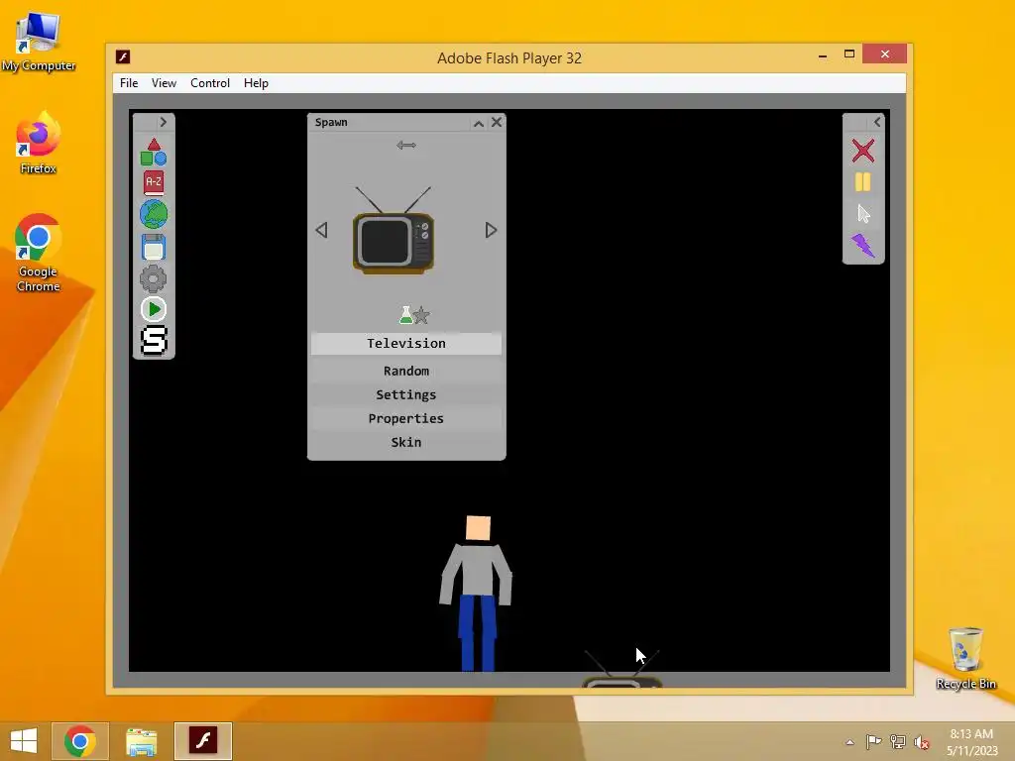
Task: Click the floppy disk save icon
Action: click(154, 247)
